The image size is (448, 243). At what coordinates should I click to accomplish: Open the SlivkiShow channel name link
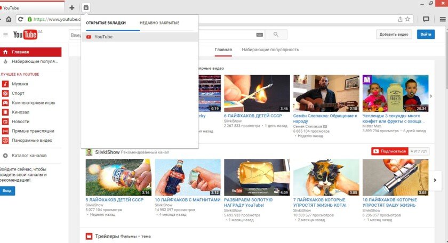coord(107,152)
